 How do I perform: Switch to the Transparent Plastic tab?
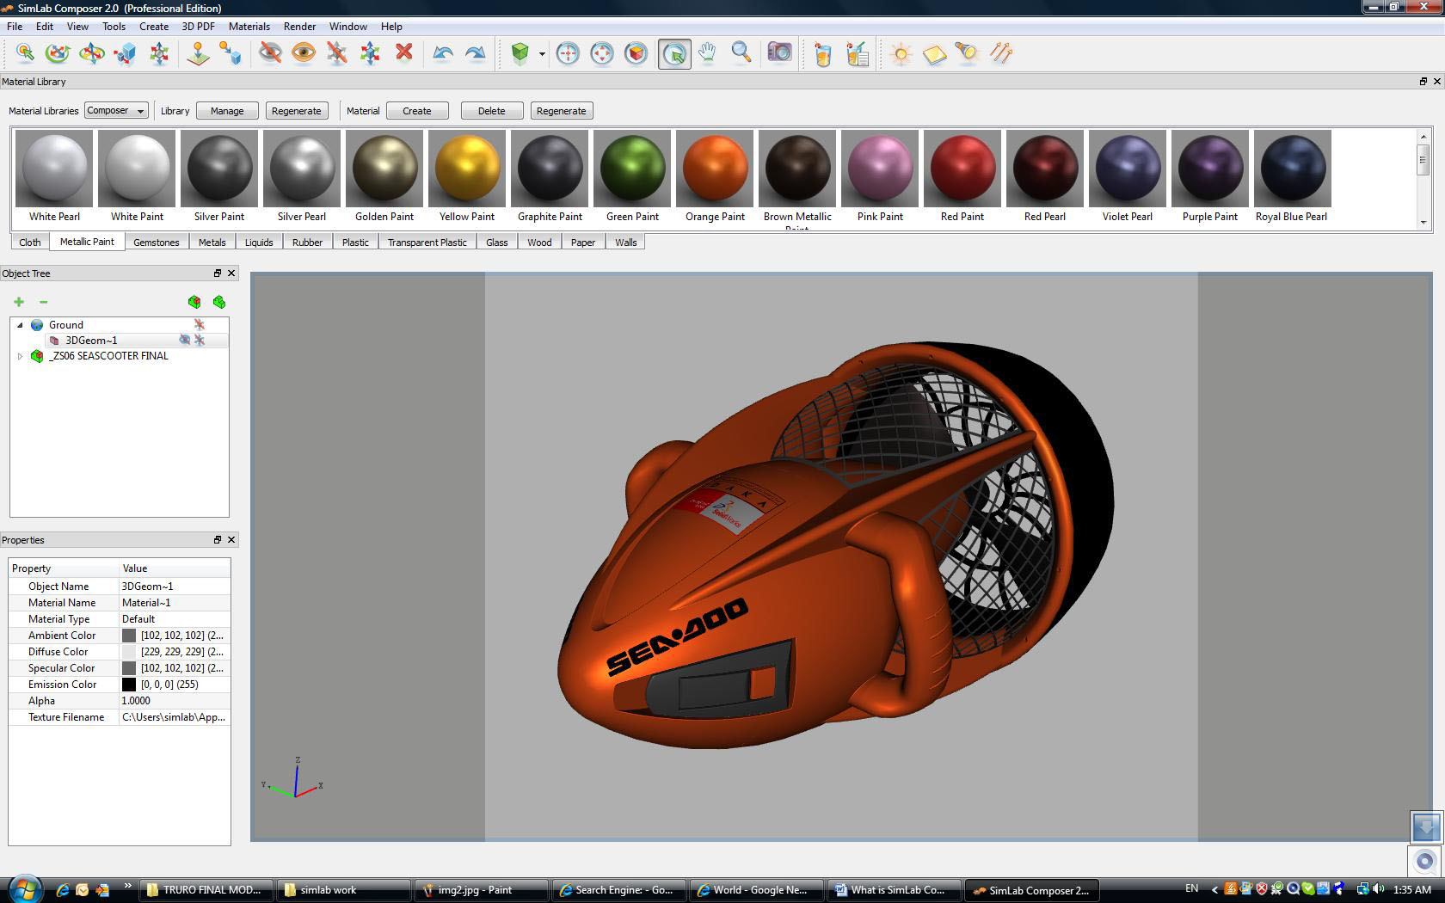427,243
